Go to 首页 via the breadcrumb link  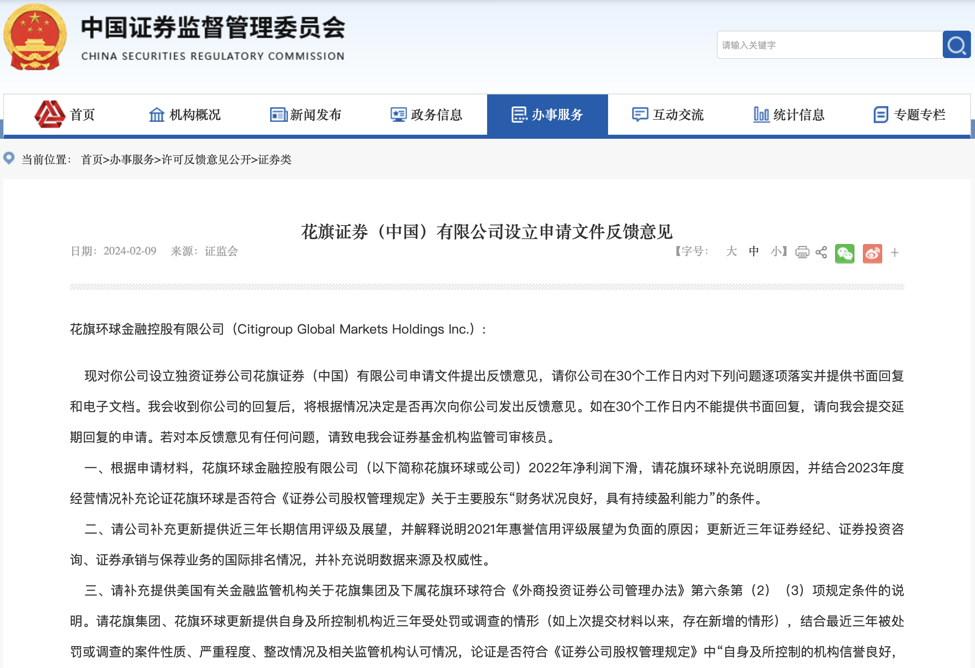click(x=92, y=159)
